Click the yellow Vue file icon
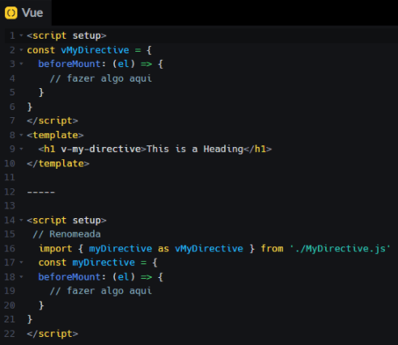This screenshot has width=398, height=345. pos(11,13)
